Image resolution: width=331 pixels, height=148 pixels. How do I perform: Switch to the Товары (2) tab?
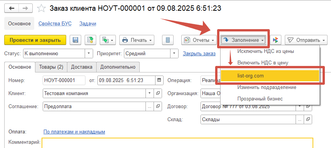(51, 67)
